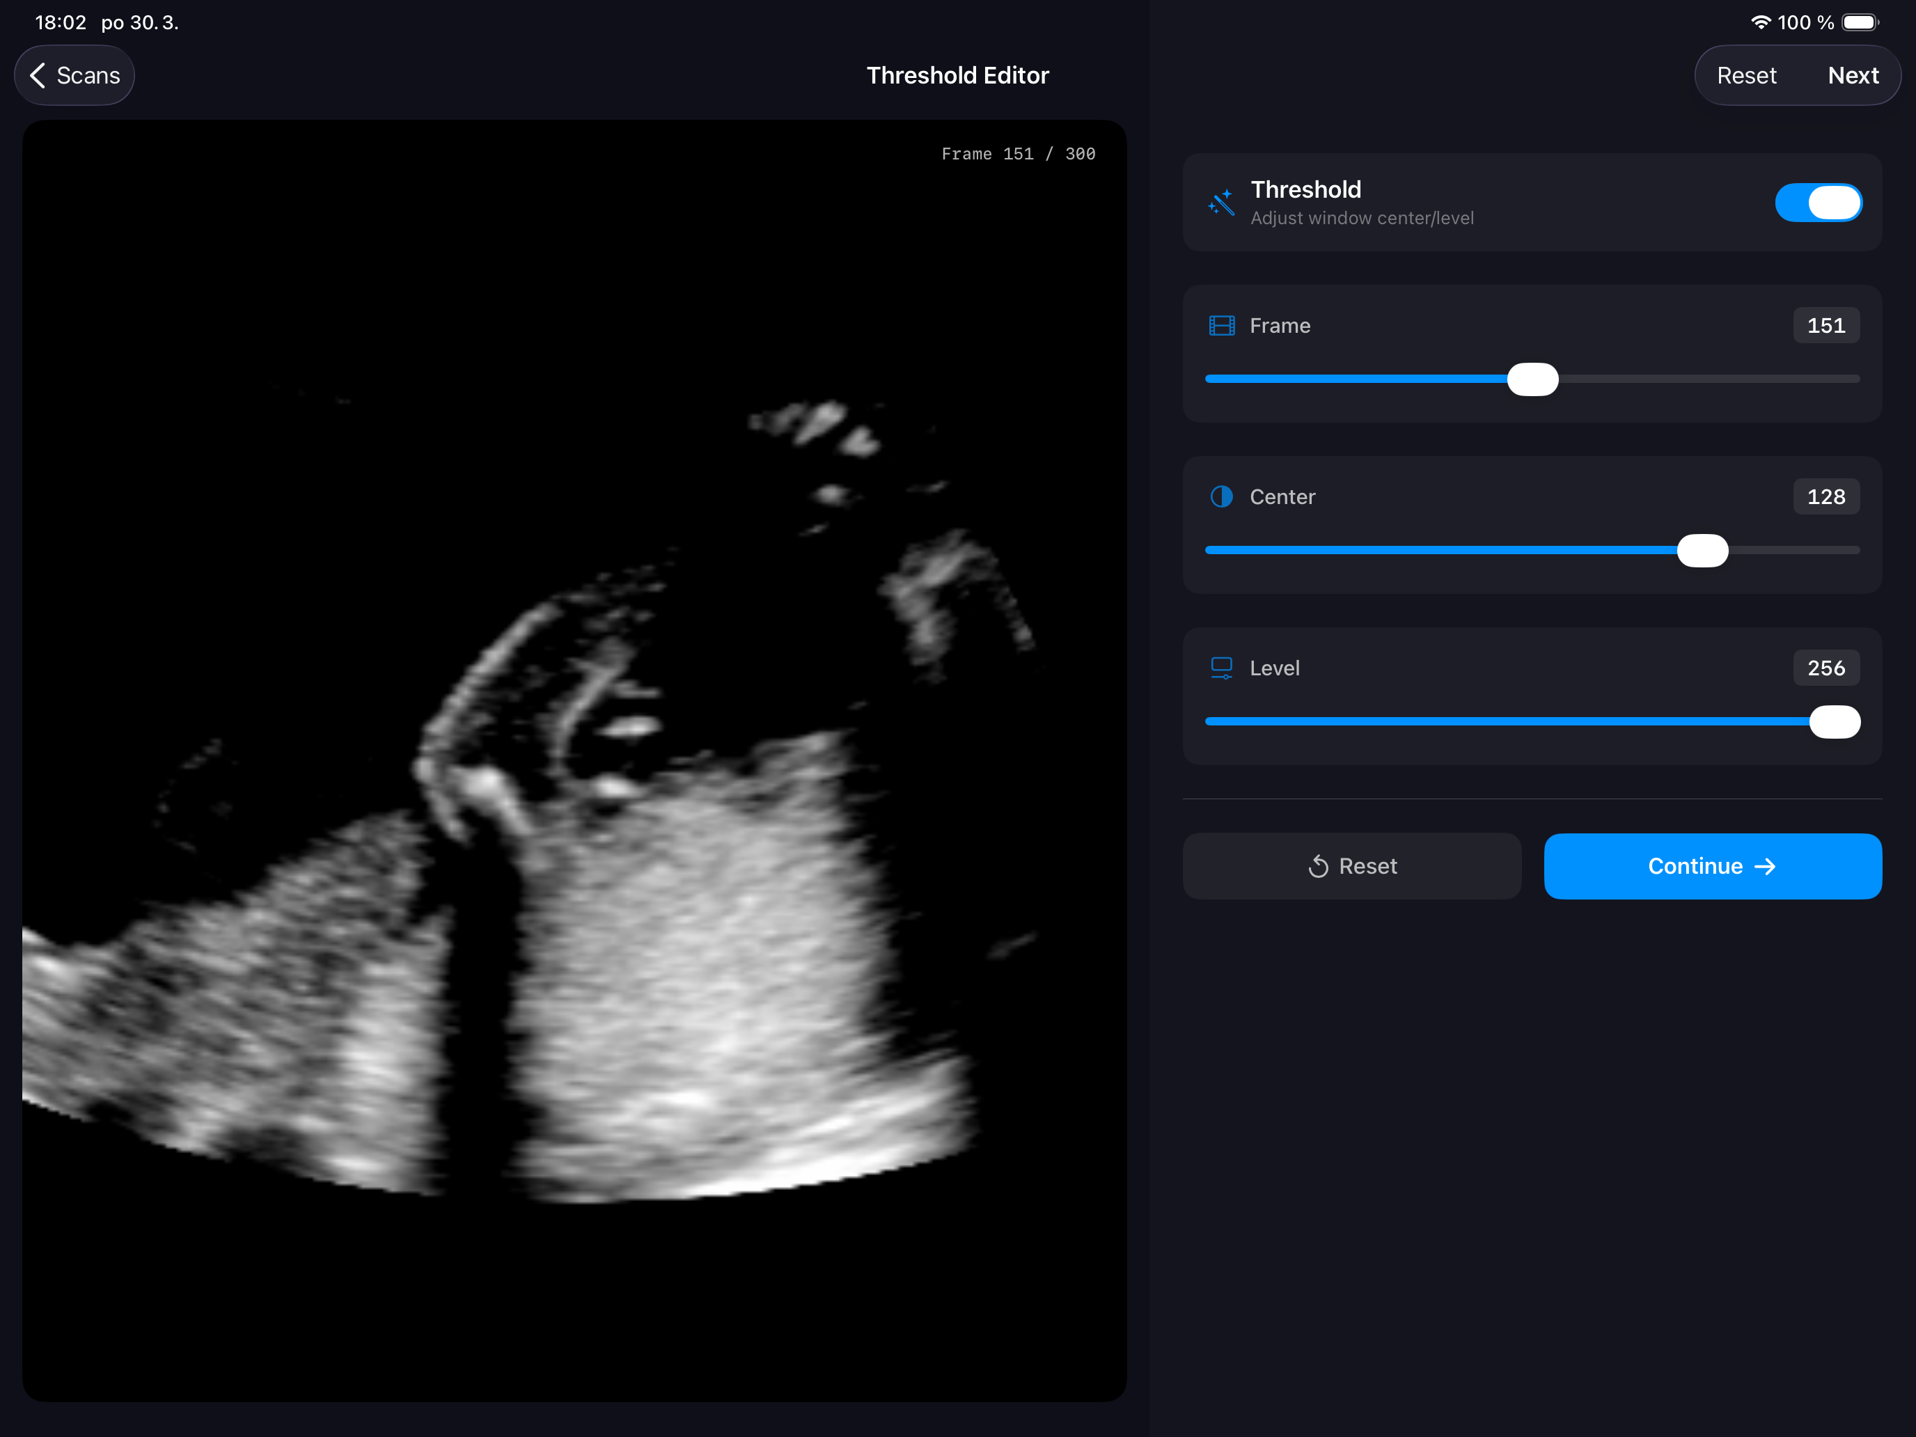Tap the top bar Reset button
This screenshot has height=1437, width=1916.
(1745, 75)
